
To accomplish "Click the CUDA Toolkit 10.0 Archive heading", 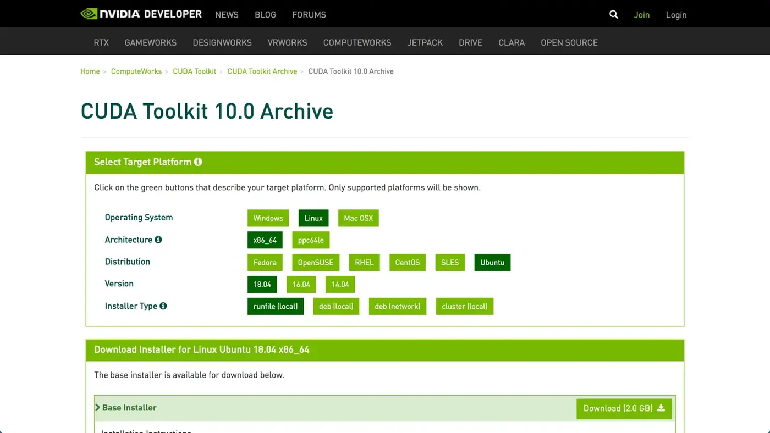I will 207,111.
